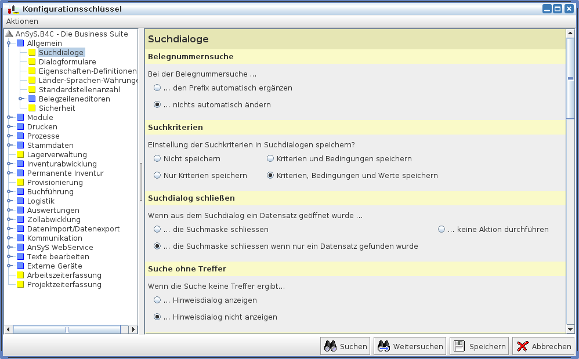579x359 pixels.
Task: Choose 'keine Aktion durchführen' radio option
Action: click(x=442, y=229)
